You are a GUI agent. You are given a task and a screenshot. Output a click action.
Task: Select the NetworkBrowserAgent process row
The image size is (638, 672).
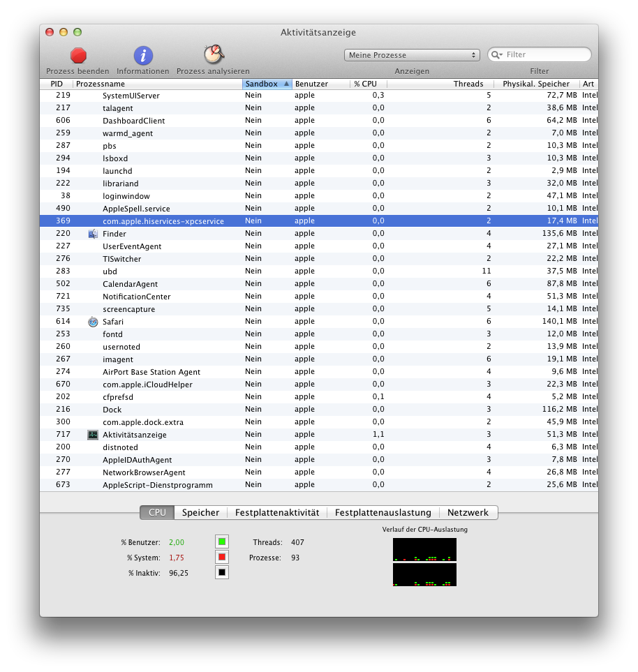click(319, 472)
